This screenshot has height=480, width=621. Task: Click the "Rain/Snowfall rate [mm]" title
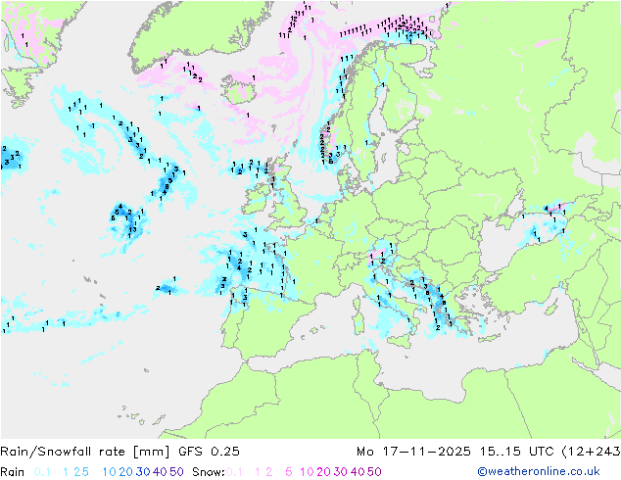(x=85, y=452)
